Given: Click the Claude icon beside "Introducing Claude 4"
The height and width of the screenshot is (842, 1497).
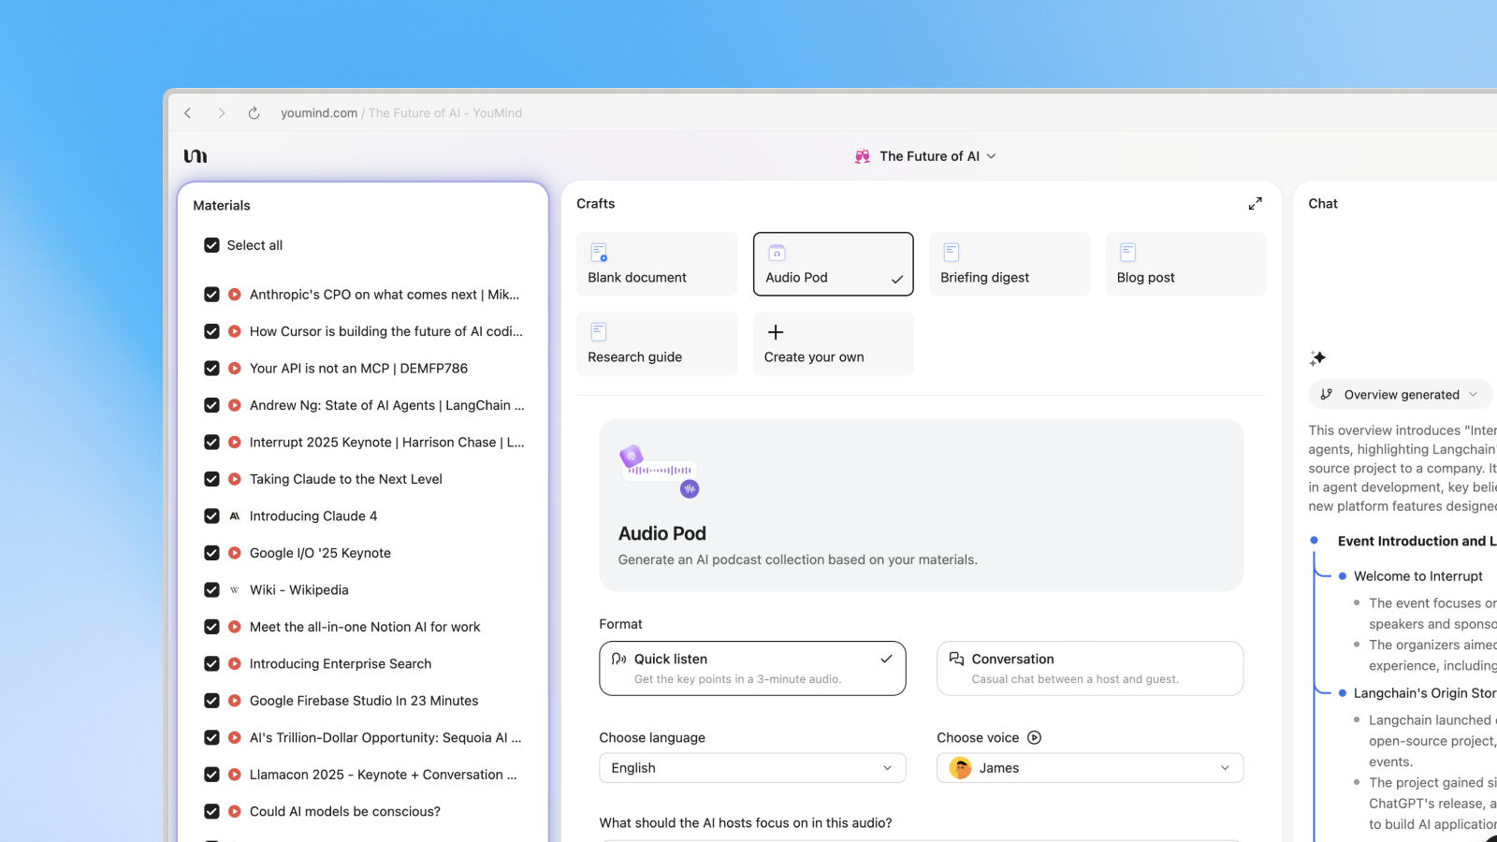Looking at the screenshot, I should [233, 515].
